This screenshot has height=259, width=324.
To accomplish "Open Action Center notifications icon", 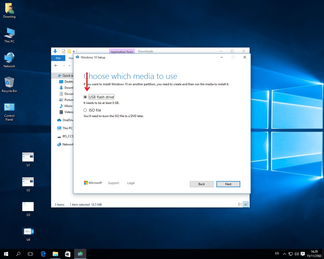I will [303, 254].
